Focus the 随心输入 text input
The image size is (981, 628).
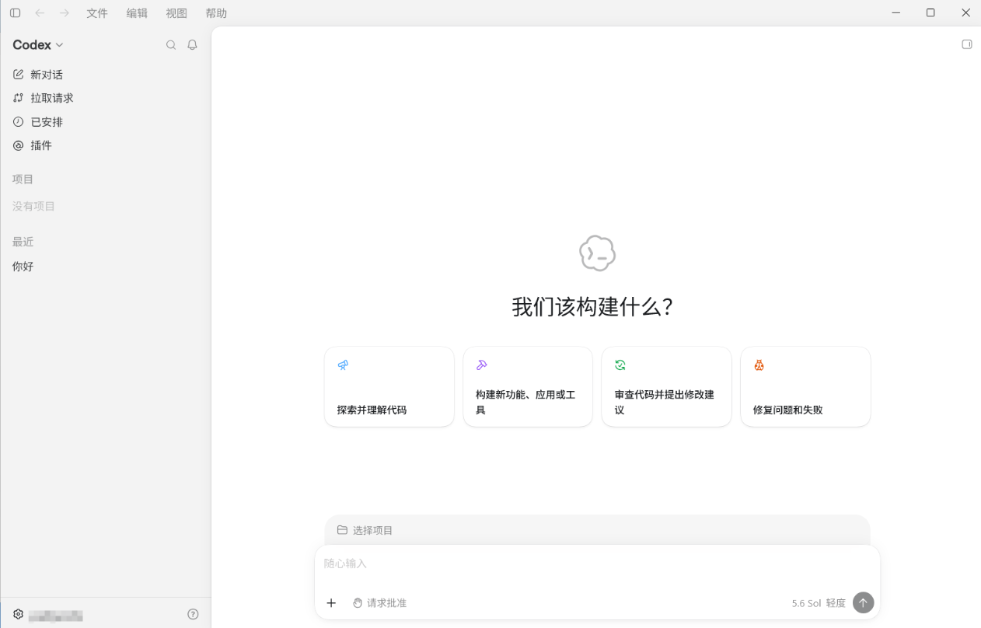click(597, 563)
